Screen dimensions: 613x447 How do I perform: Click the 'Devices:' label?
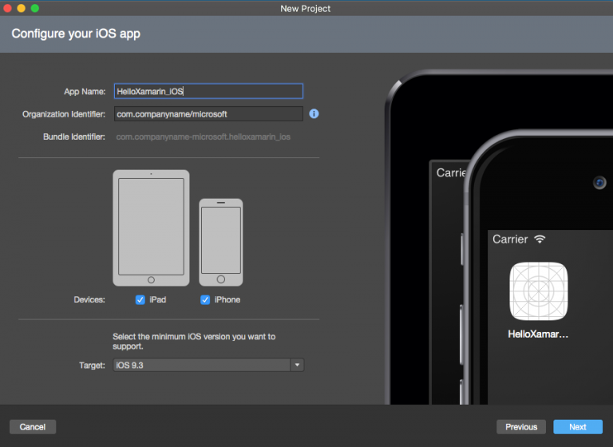coord(89,299)
